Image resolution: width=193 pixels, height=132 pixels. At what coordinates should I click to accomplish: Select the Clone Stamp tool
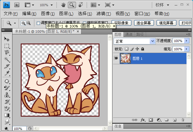[x=7, y=95]
